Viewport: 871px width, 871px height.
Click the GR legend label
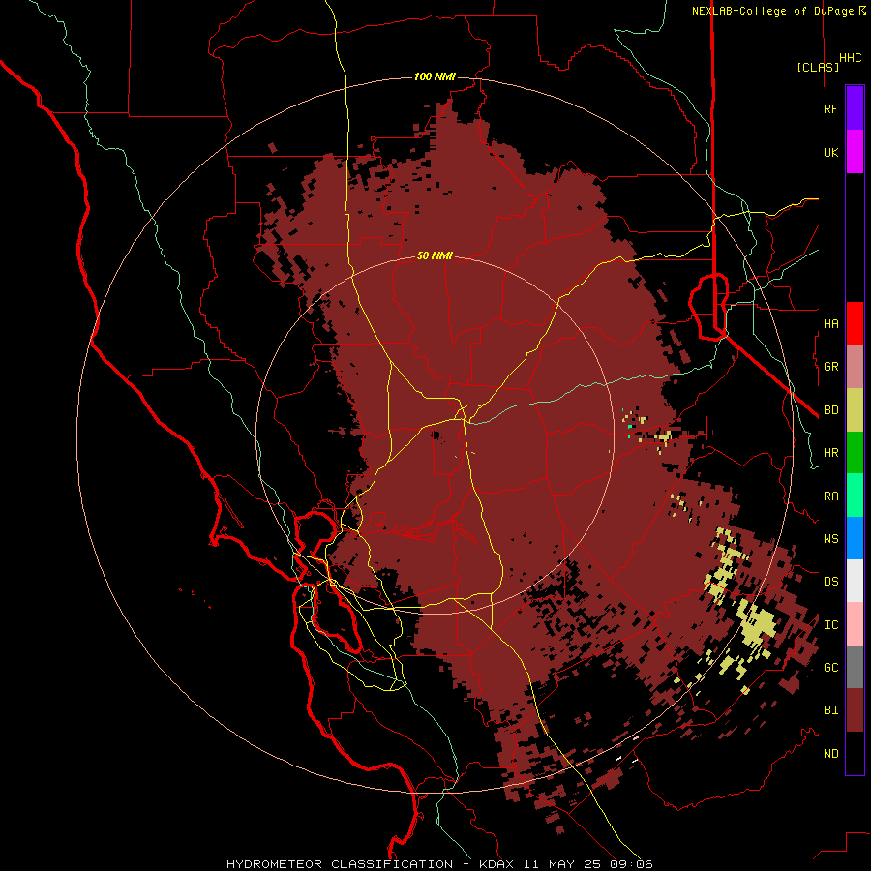coord(830,367)
